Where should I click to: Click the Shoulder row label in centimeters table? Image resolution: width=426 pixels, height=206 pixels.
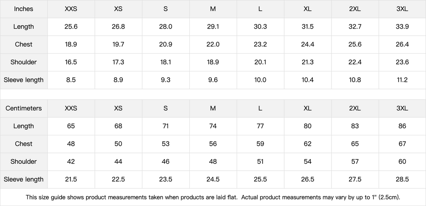pos(24,162)
